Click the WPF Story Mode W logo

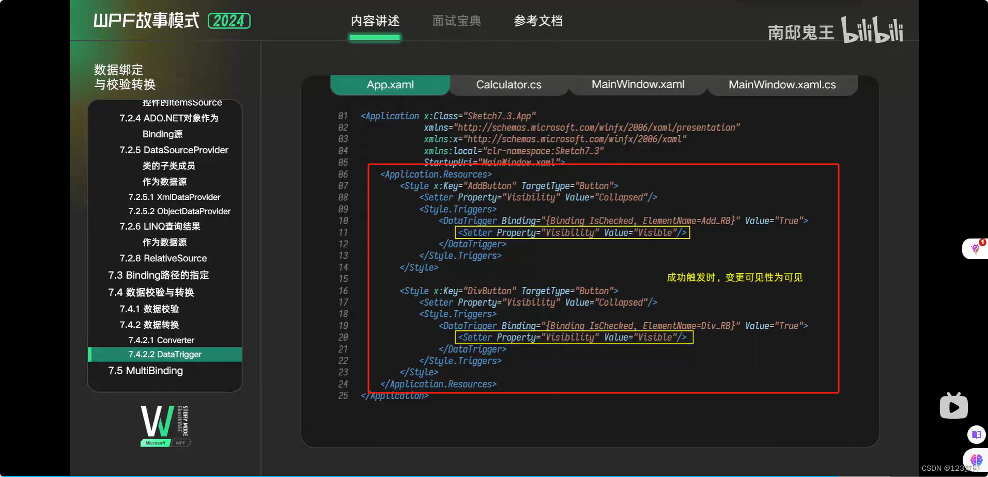click(165, 425)
